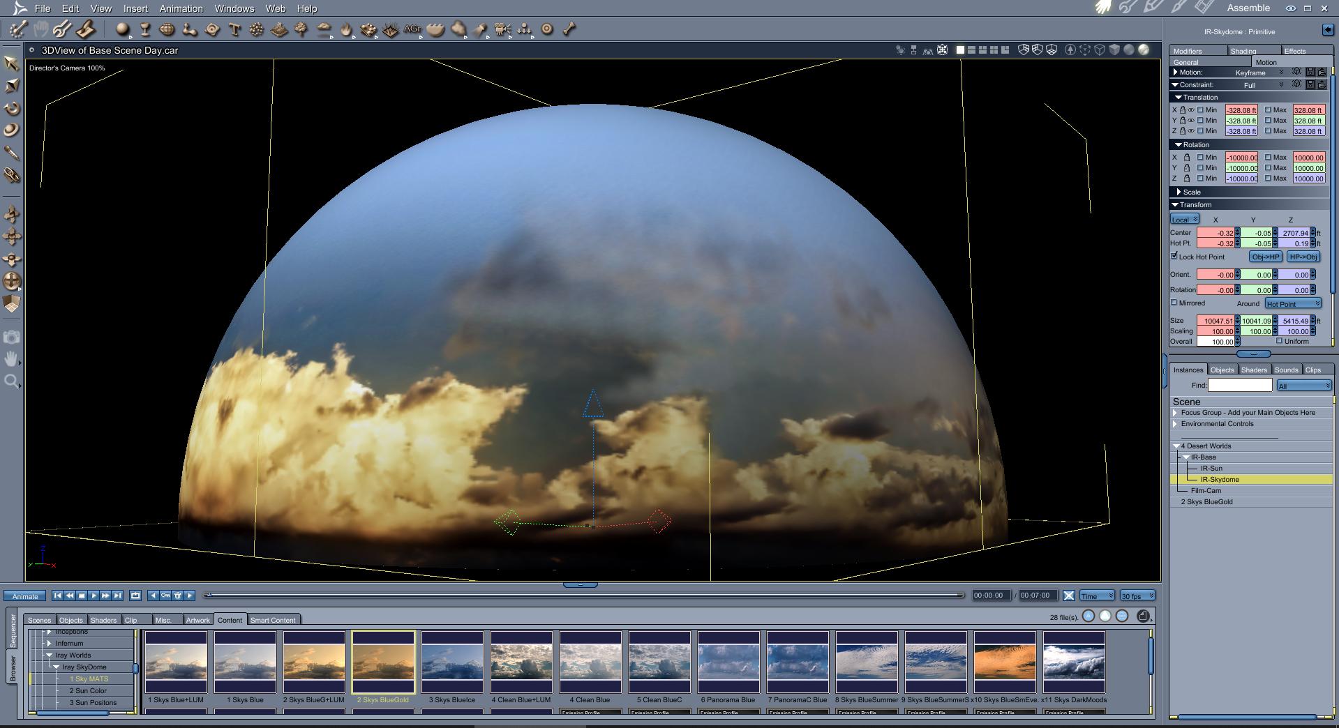
Task: Enable the Mirrored checkbox
Action: click(1174, 303)
